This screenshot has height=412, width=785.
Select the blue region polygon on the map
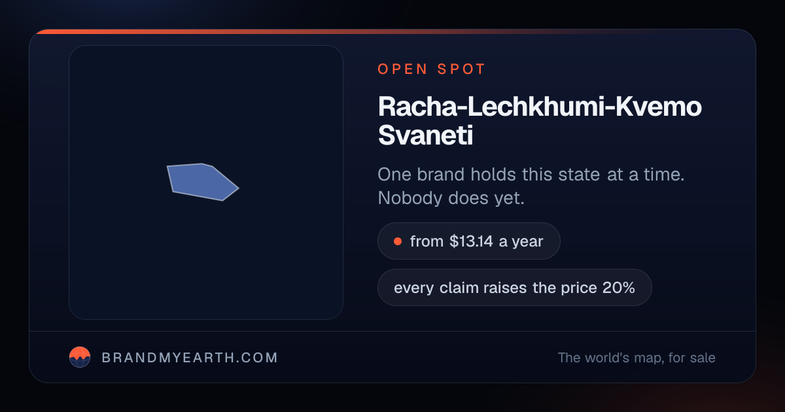click(x=201, y=182)
